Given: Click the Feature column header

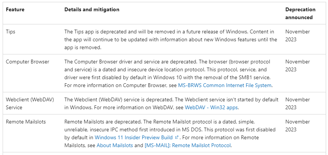Looking at the screenshot, I should point(15,9).
